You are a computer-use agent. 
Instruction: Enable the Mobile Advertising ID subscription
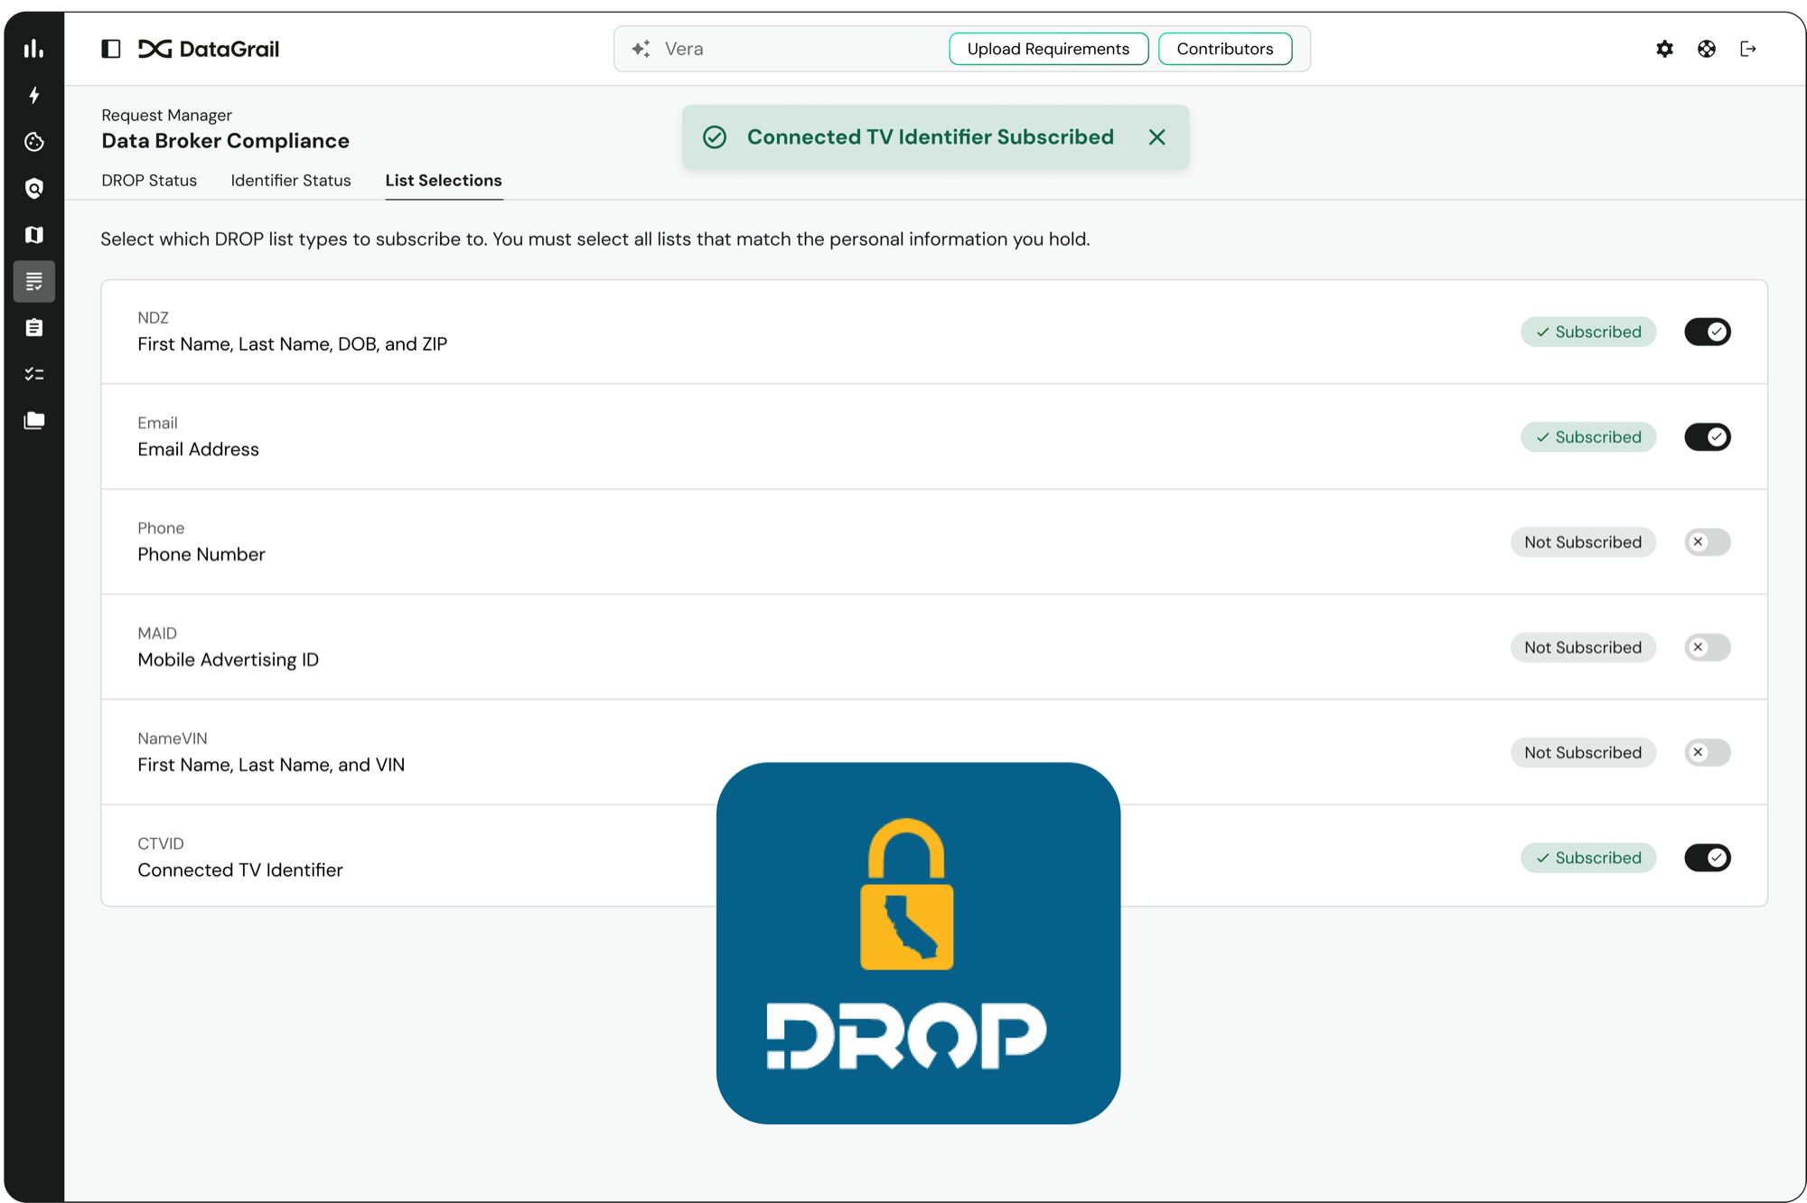point(1708,647)
